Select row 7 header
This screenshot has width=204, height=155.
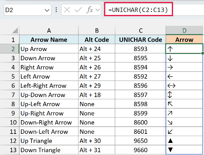tap(9, 95)
